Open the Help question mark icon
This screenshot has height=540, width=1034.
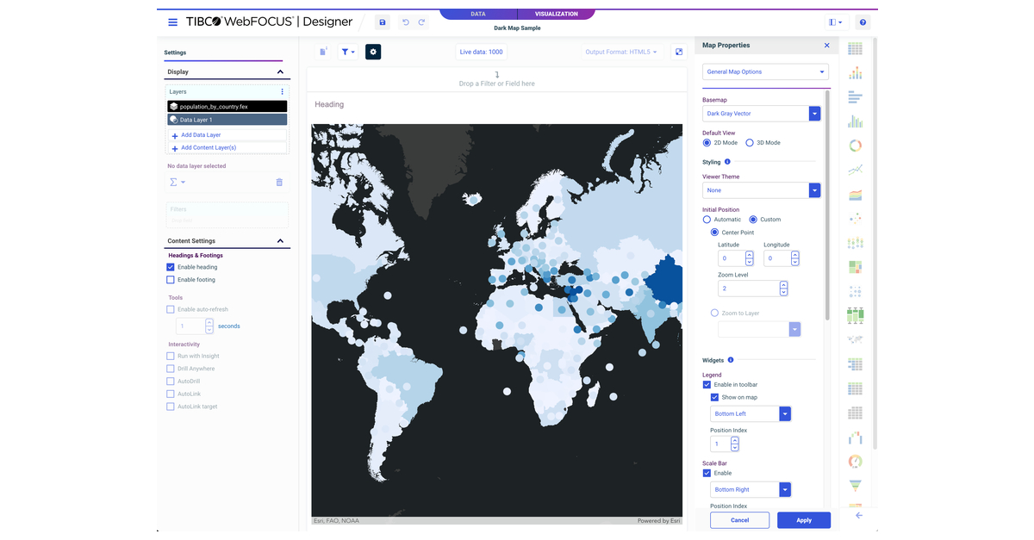(863, 22)
